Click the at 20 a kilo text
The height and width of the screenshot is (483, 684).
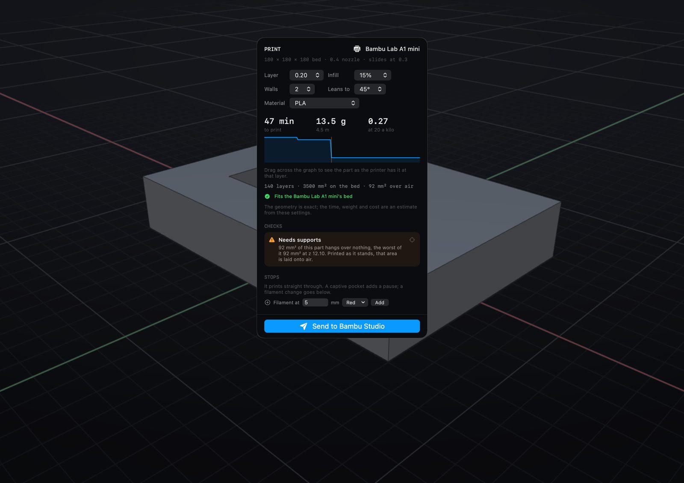click(x=381, y=130)
